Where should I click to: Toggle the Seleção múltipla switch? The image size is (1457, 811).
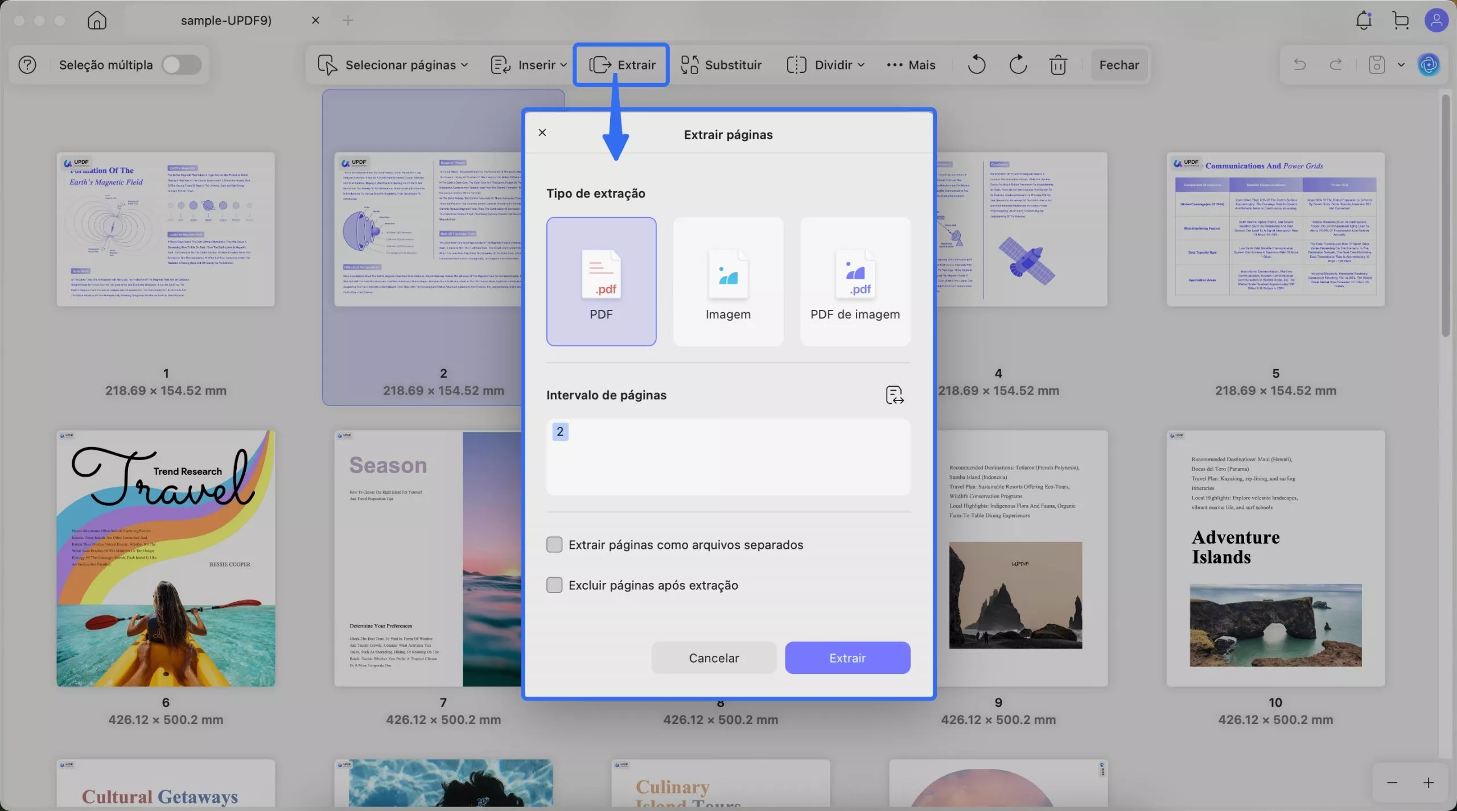click(x=182, y=65)
